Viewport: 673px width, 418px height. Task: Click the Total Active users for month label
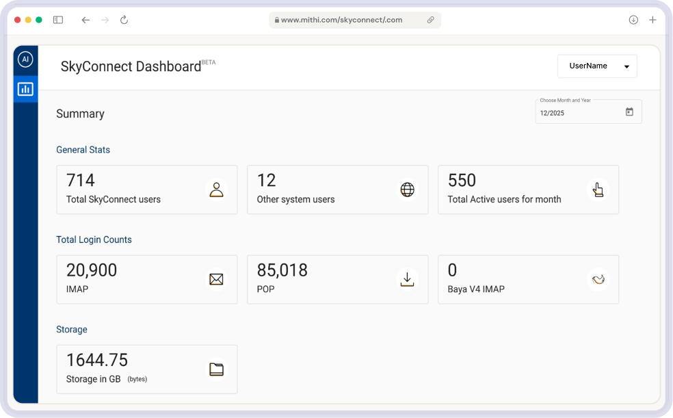pyautogui.click(x=504, y=199)
